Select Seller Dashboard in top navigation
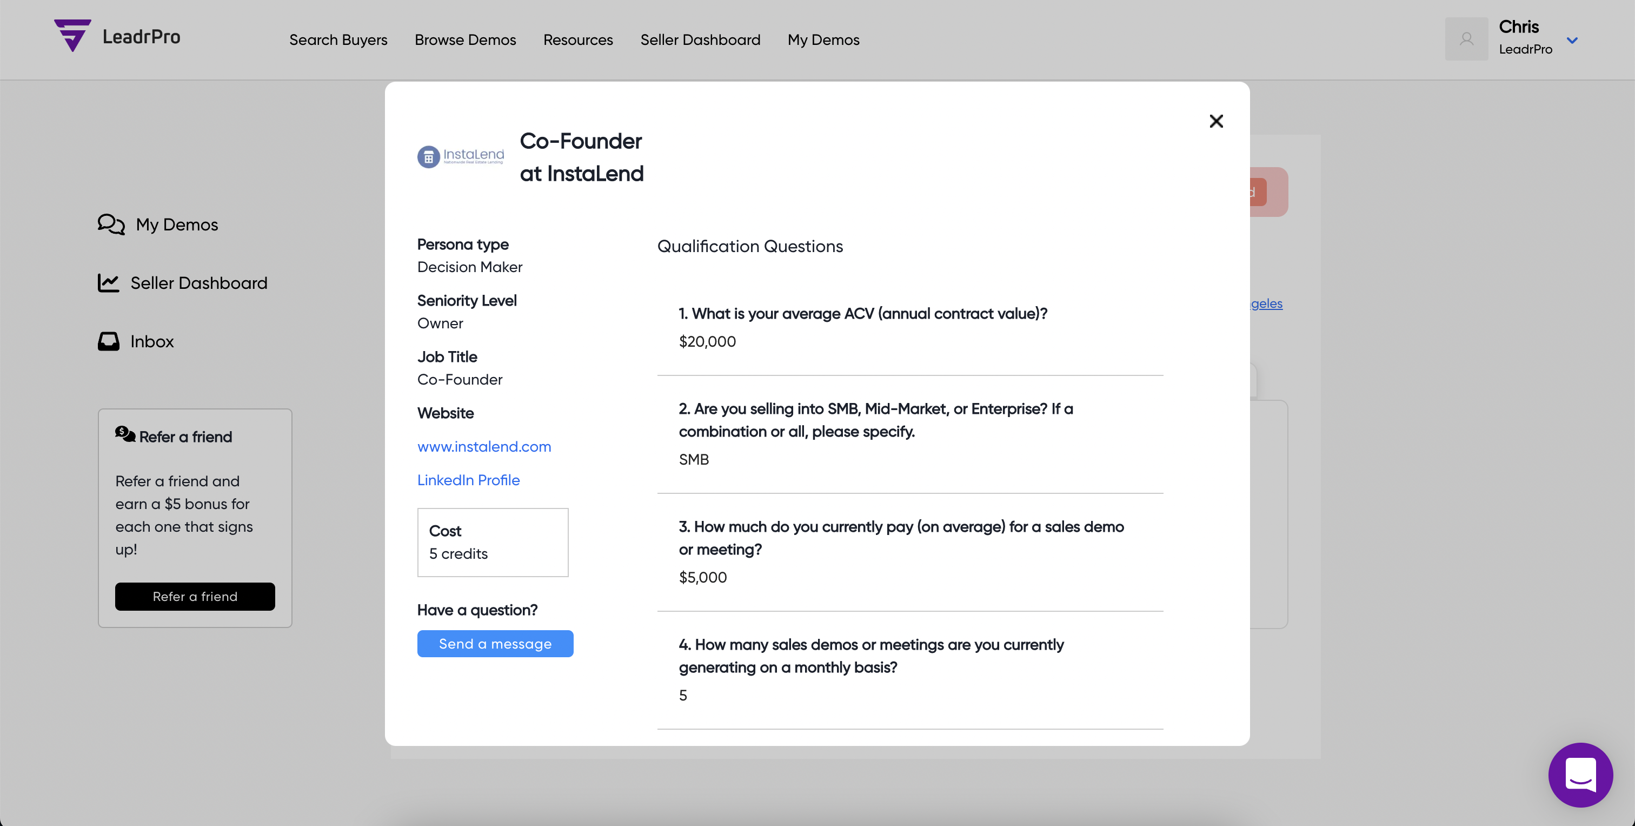 (700, 40)
